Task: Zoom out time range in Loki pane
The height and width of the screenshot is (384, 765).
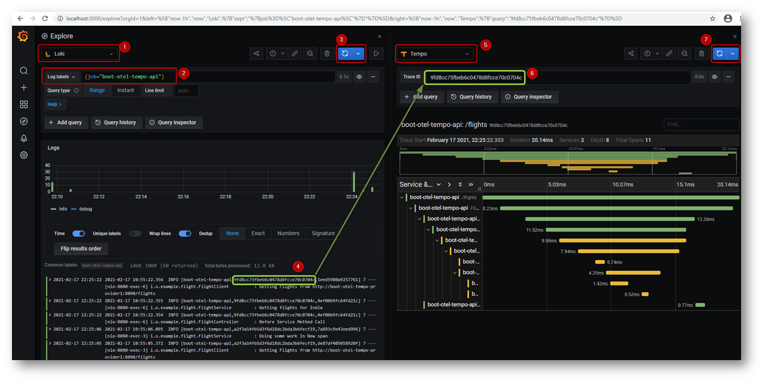Action: pos(310,53)
